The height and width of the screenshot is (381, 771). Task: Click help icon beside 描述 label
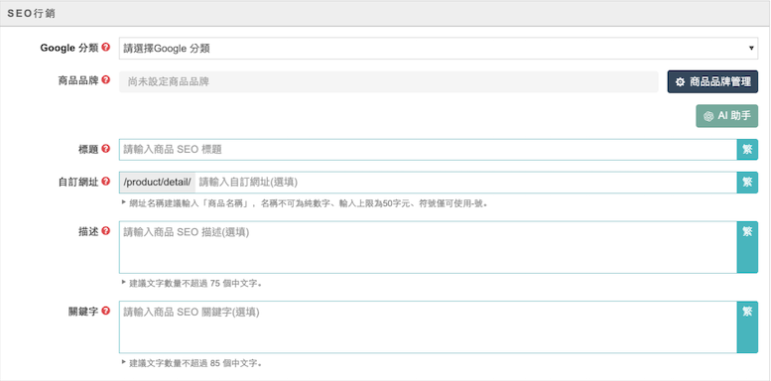tap(106, 231)
